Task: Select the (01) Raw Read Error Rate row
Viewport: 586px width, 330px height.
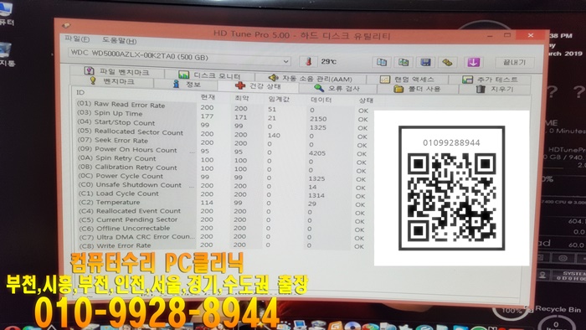Action: pos(223,107)
